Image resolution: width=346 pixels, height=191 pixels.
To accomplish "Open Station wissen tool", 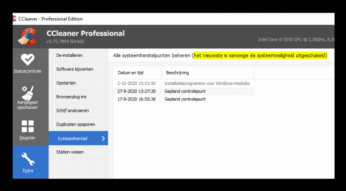I will (x=78, y=152).
